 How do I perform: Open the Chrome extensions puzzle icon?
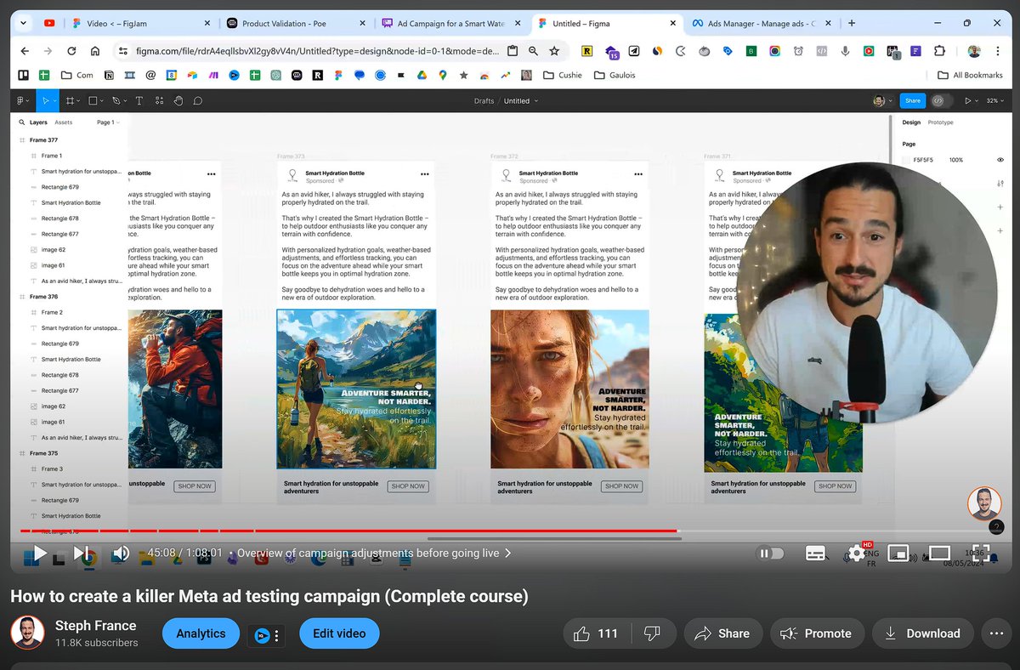coord(939,51)
